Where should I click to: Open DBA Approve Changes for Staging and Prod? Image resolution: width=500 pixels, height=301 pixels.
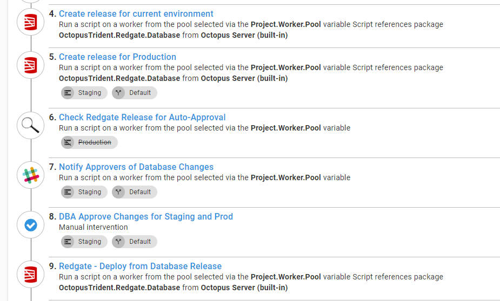click(x=146, y=217)
